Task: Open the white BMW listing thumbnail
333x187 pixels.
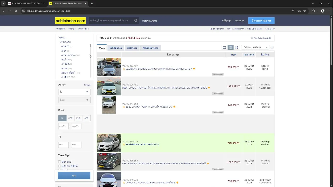Action: click(x=109, y=86)
